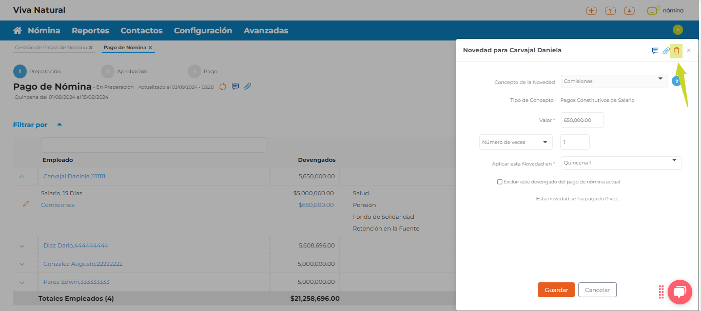Open the Aplicar esta Novedad en dropdown
The height and width of the screenshot is (311, 701).
[621, 163]
